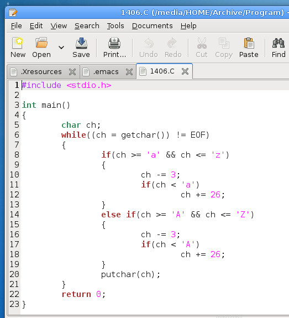The image size is (289, 318).
Task: Open Find with the binoculars icon
Action: 279,43
